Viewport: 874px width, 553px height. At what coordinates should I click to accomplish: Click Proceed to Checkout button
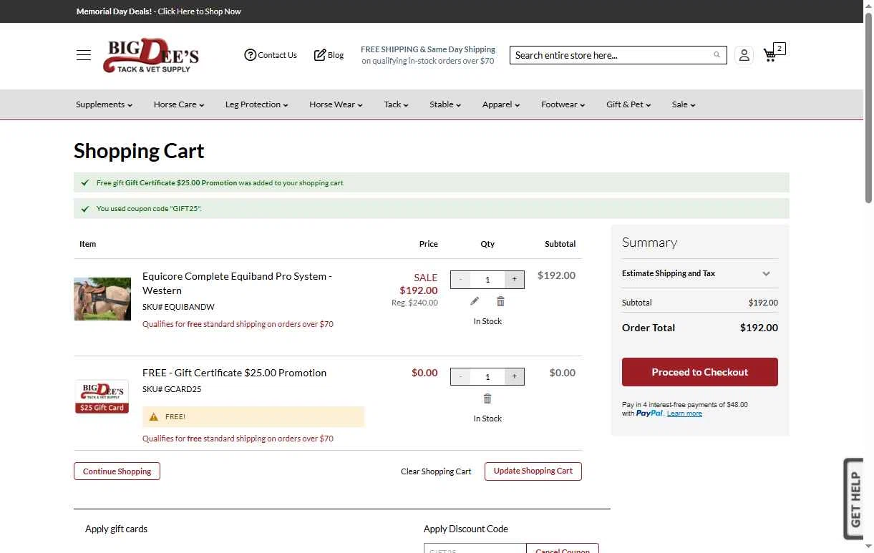(700, 372)
